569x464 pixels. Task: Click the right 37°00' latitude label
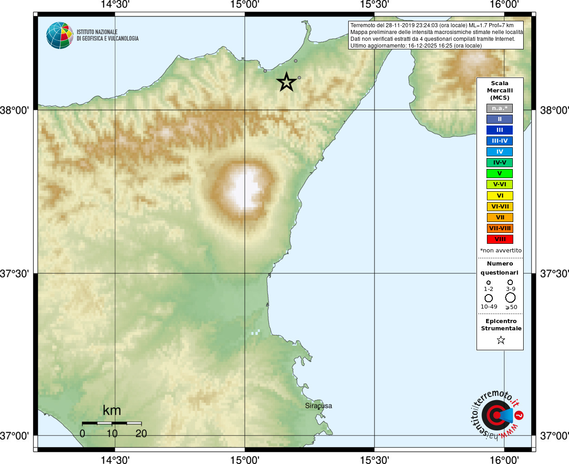coord(554,436)
